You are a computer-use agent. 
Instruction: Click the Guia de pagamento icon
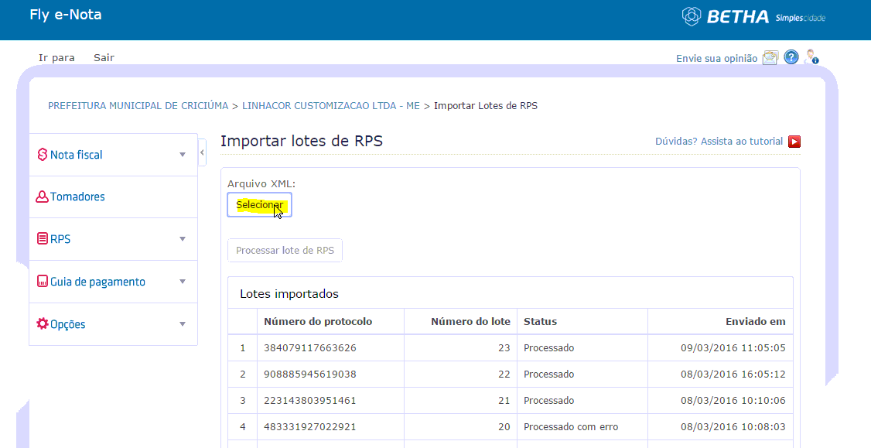tap(43, 281)
